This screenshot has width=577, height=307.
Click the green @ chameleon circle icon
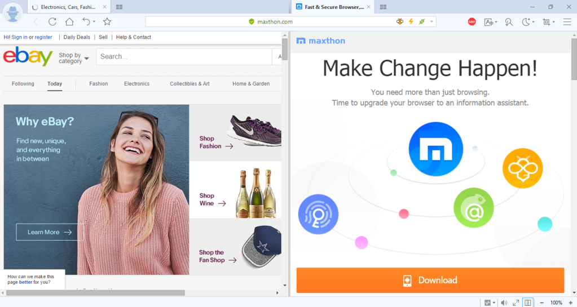(474, 208)
